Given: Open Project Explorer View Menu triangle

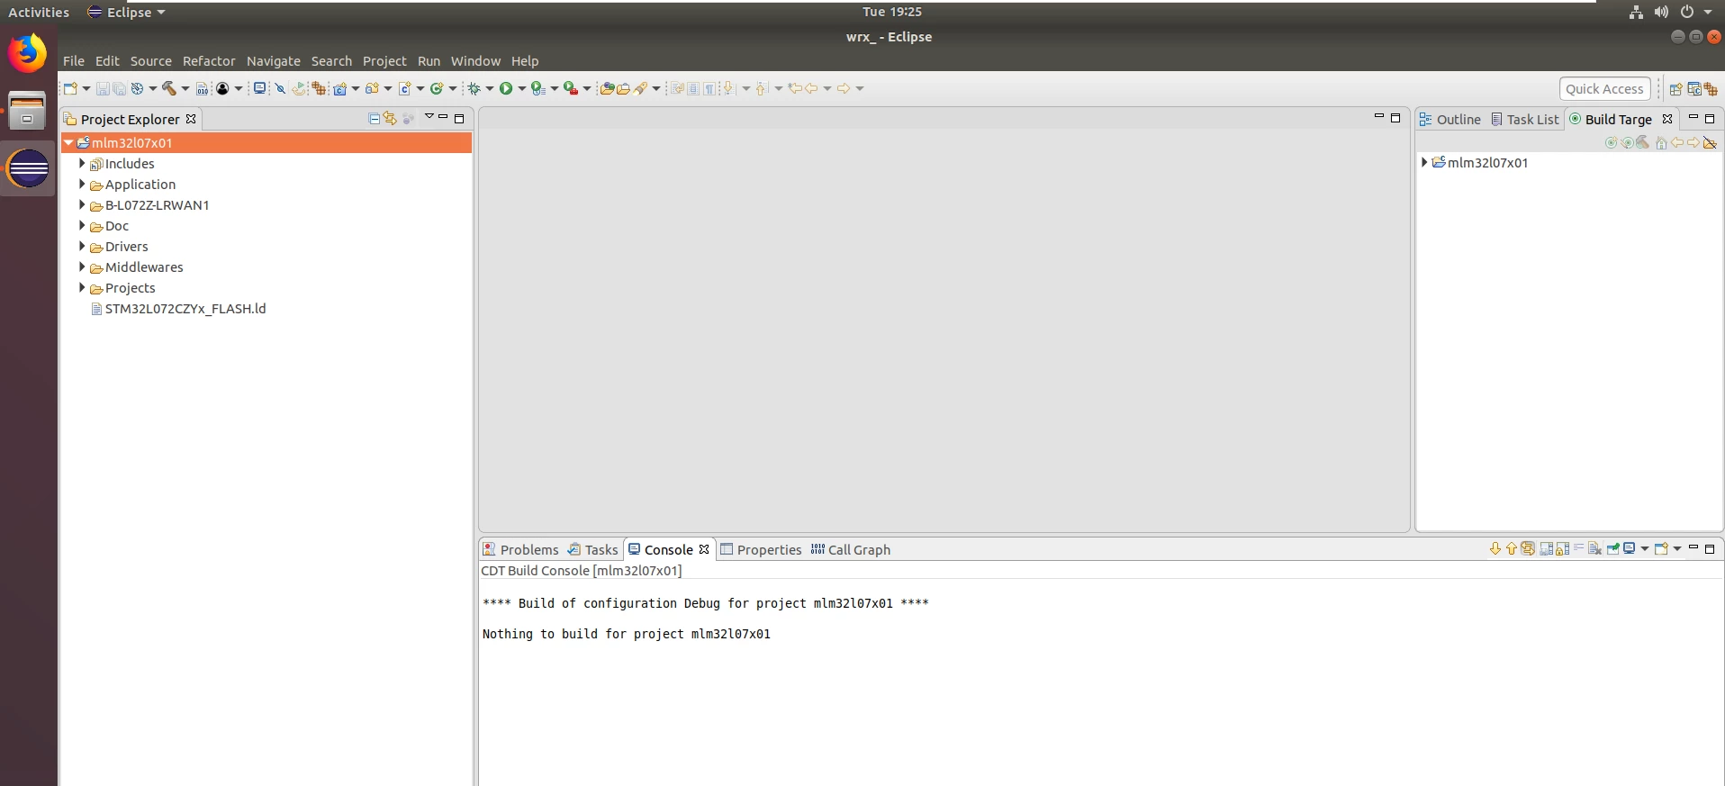Looking at the screenshot, I should pos(429,117).
